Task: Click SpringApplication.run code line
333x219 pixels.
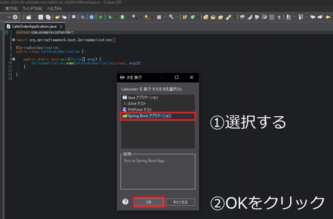Action: [86, 63]
